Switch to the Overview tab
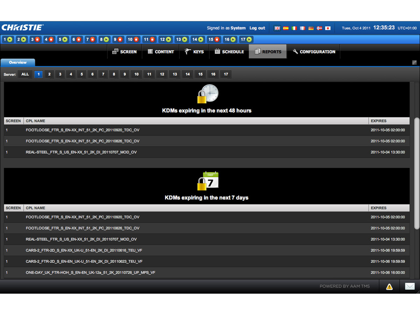 [x=17, y=62]
